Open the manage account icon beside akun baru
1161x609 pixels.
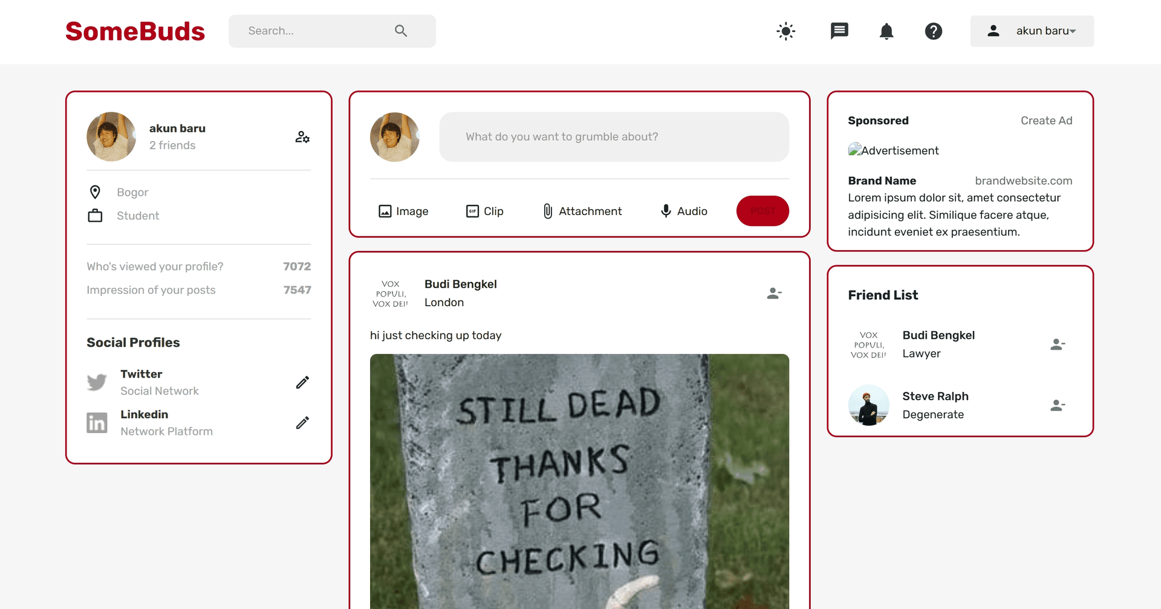302,137
